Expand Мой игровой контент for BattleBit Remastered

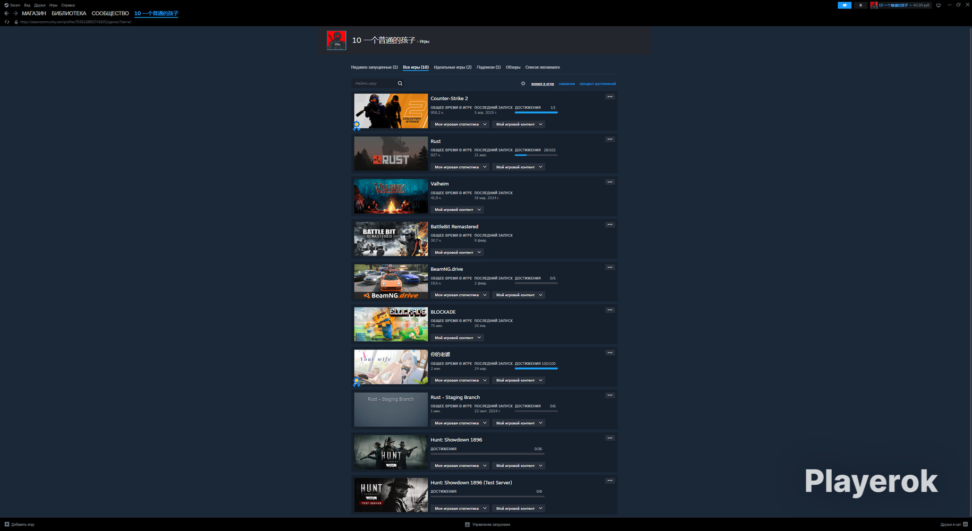(457, 252)
